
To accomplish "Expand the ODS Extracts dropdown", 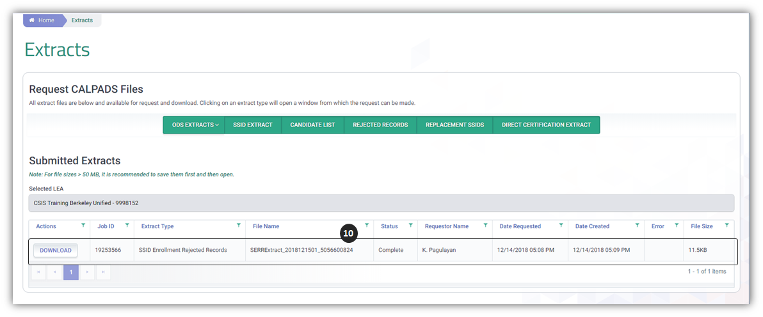I will pyautogui.click(x=194, y=125).
